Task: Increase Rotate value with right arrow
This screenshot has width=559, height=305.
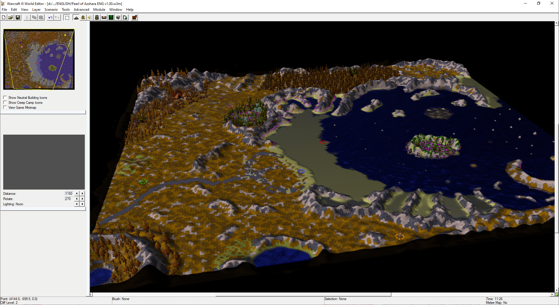Action: (82, 199)
